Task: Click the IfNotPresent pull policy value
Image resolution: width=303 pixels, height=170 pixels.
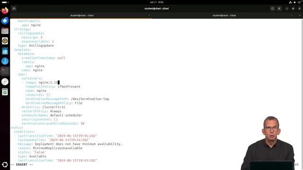Action: coord(69,86)
